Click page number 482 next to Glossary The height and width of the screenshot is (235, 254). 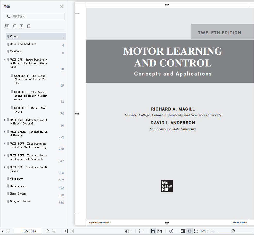coord(61,180)
